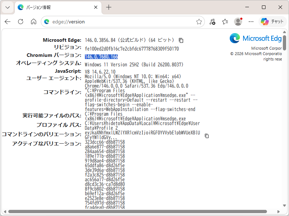Viewport: 289px width, 216px height.
Task: Copy the Microsoft Edge version number
Action: tap(181, 40)
